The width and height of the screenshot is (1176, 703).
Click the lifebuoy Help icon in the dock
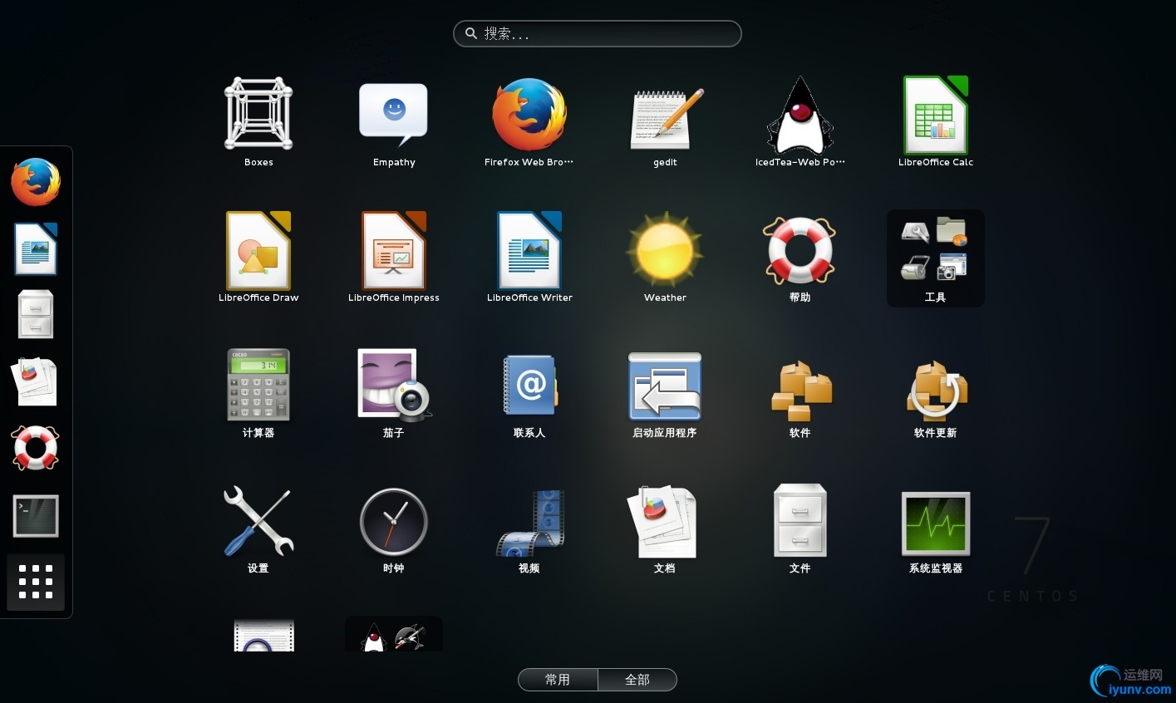(x=36, y=448)
